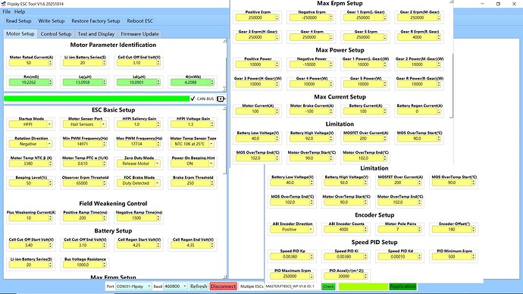523x294 pixels.
Task: Open the Zero Duty Mode dropdown
Action: 157,164
